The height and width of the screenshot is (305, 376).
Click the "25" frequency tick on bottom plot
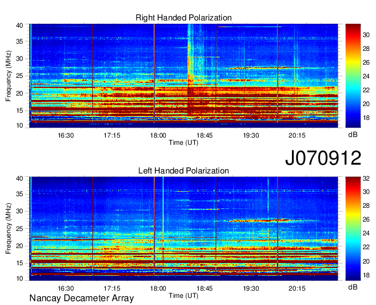[19, 229]
